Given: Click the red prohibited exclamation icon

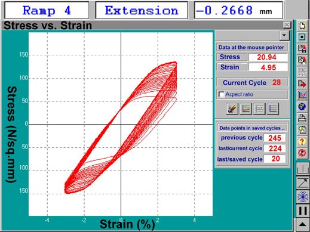Looking at the screenshot, I should tap(302, 153).
